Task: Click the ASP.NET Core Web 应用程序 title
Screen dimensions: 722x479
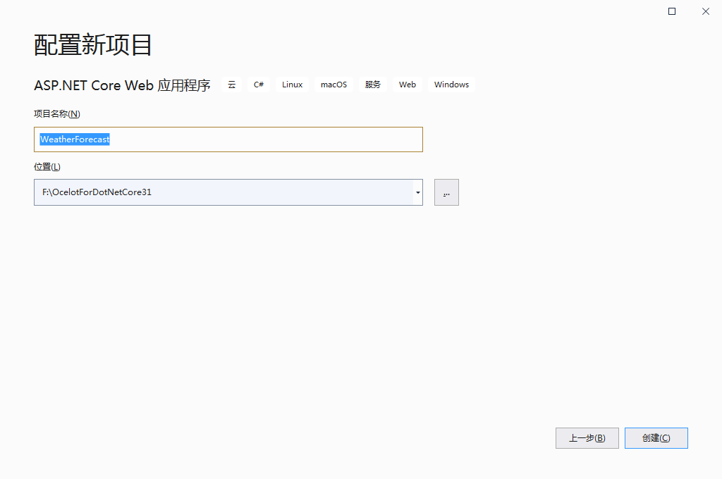Action: click(x=122, y=85)
